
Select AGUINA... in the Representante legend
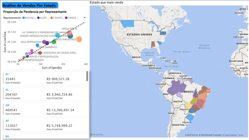coord(30,18)
